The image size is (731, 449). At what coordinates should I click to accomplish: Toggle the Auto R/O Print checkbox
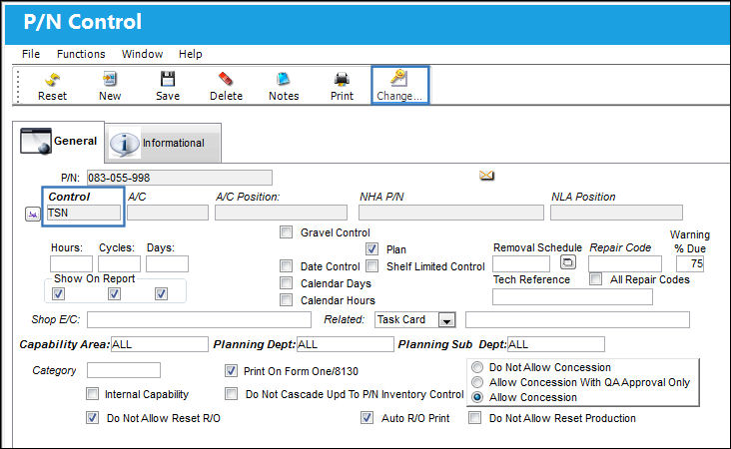(x=366, y=417)
